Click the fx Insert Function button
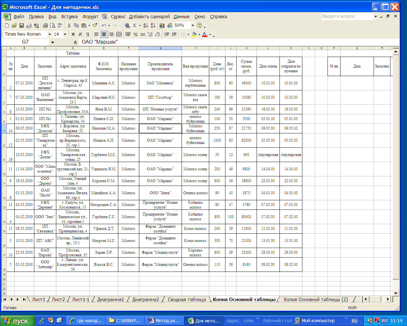The height and width of the screenshot is (326, 407). [75, 42]
